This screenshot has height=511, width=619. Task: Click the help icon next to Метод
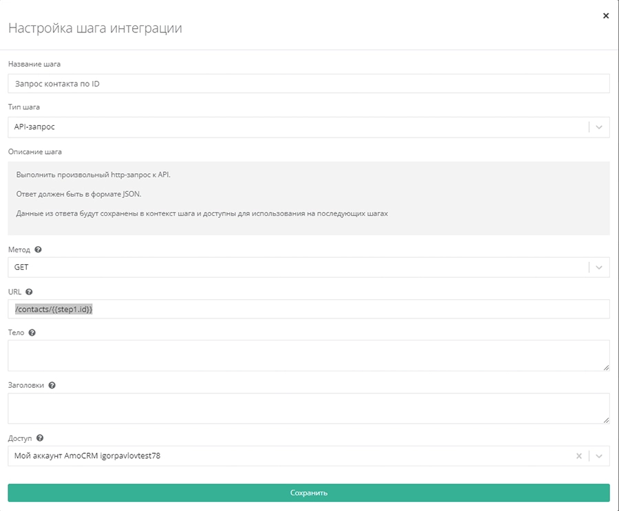[x=38, y=249]
